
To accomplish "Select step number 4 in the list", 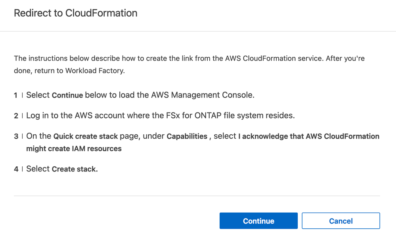I will tap(16, 169).
